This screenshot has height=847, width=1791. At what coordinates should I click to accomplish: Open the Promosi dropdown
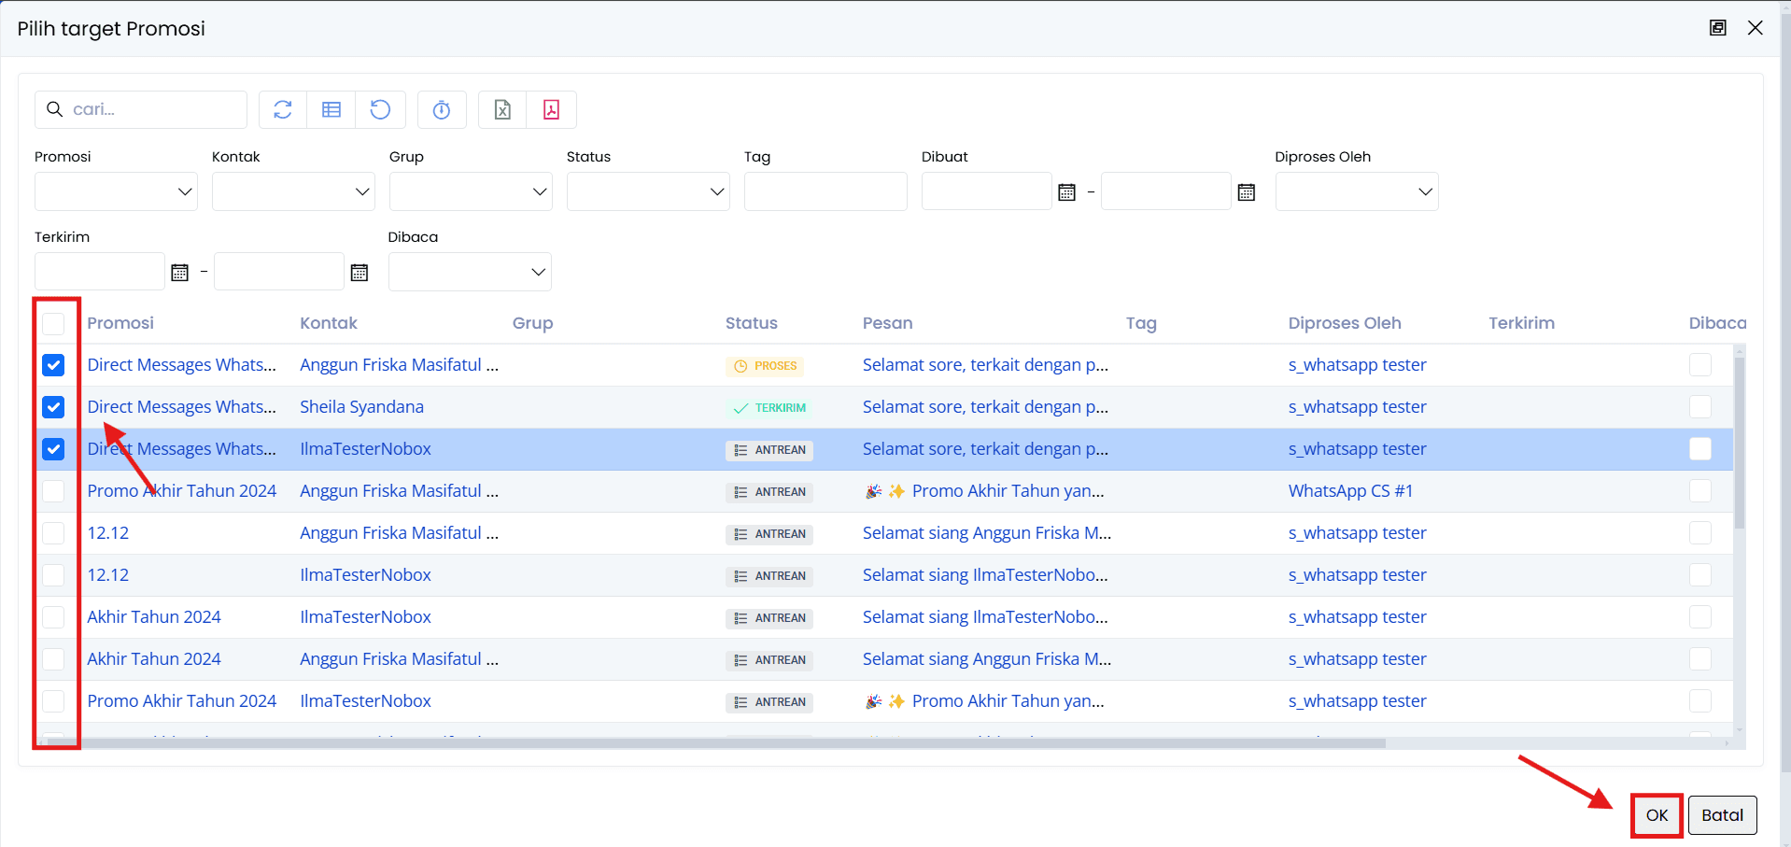point(115,191)
